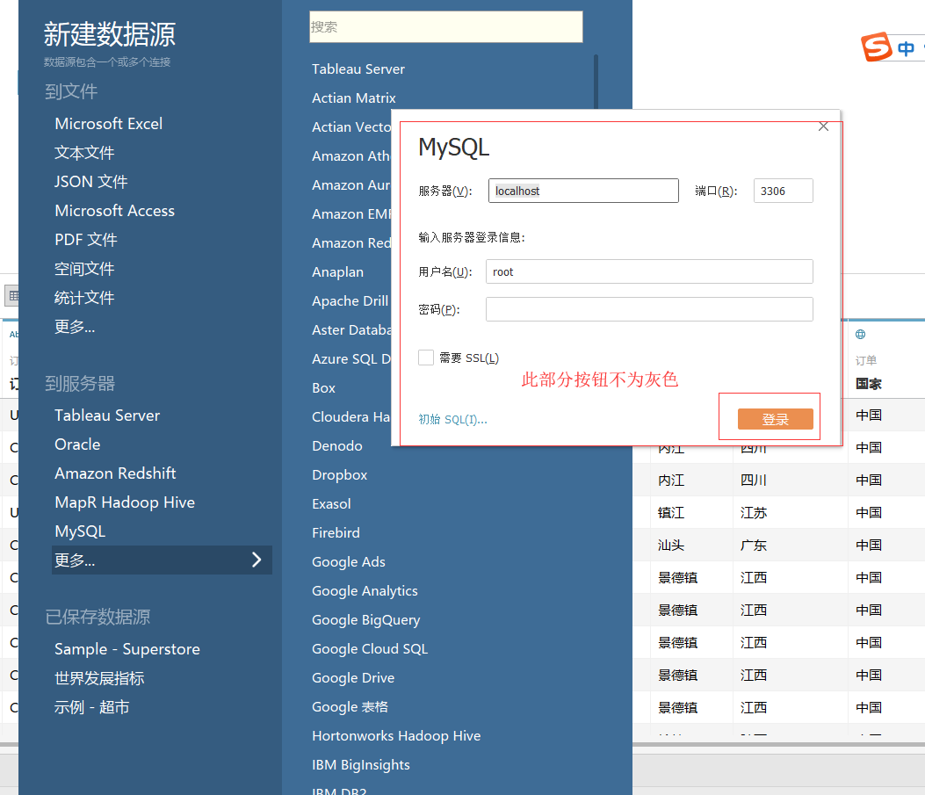Select Apache Drill connector

coord(350,300)
